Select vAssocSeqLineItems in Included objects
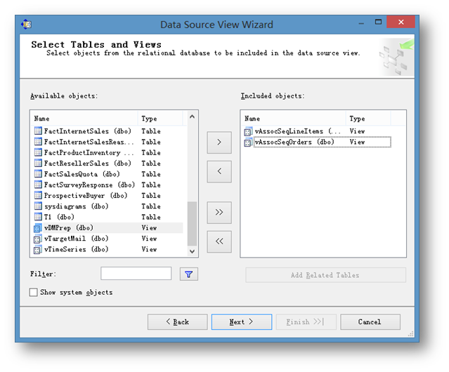This screenshot has width=449, height=372. tap(318, 131)
